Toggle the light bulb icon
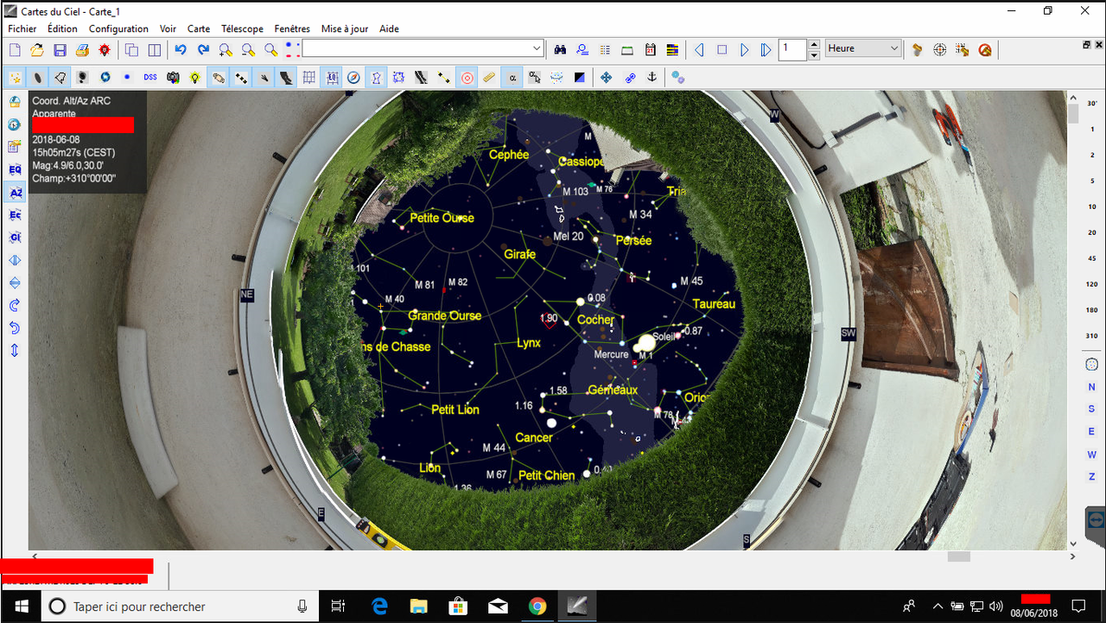The width and height of the screenshot is (1106, 623). [x=195, y=78]
